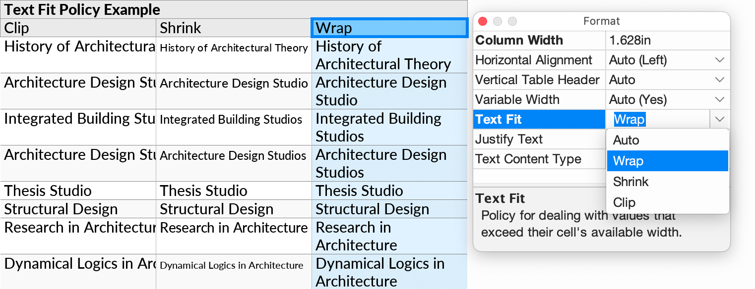The height and width of the screenshot is (289, 755).
Task: Click the Format panel title bar
Action: click(601, 21)
